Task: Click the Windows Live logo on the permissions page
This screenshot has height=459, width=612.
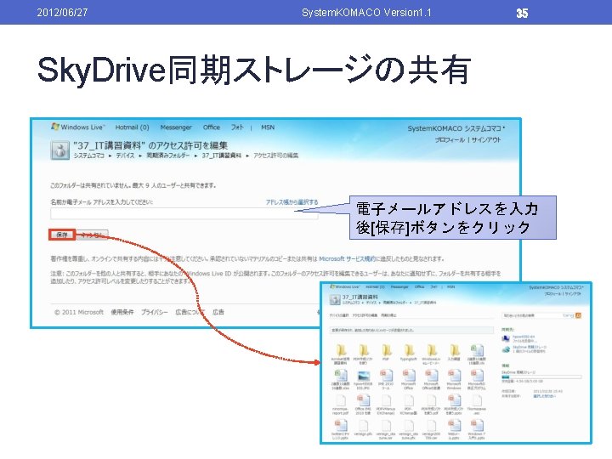Action: click(x=78, y=127)
